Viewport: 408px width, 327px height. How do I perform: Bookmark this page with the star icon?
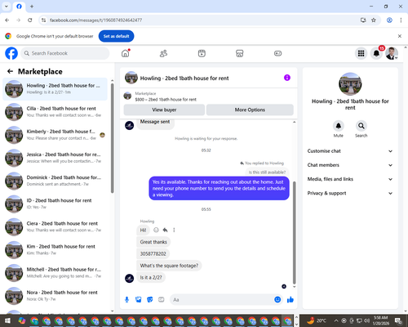pyautogui.click(x=374, y=20)
